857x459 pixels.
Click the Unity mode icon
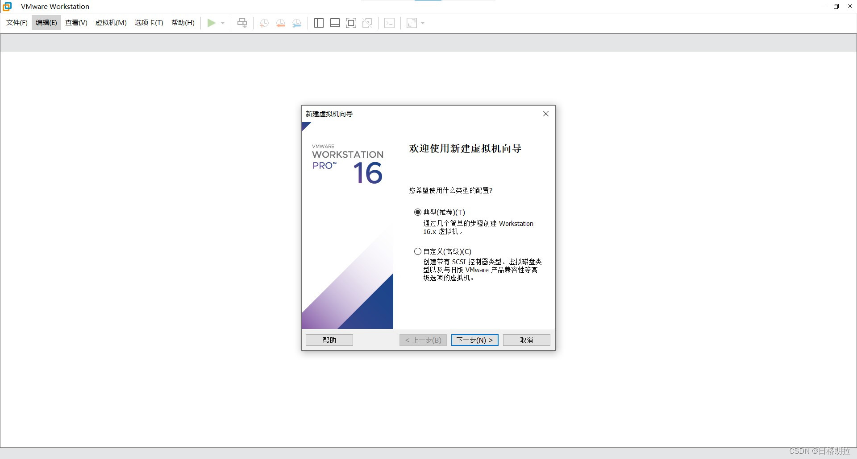pos(367,23)
